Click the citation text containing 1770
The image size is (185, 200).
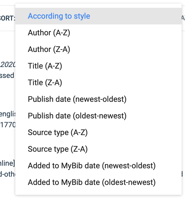coord(8,125)
